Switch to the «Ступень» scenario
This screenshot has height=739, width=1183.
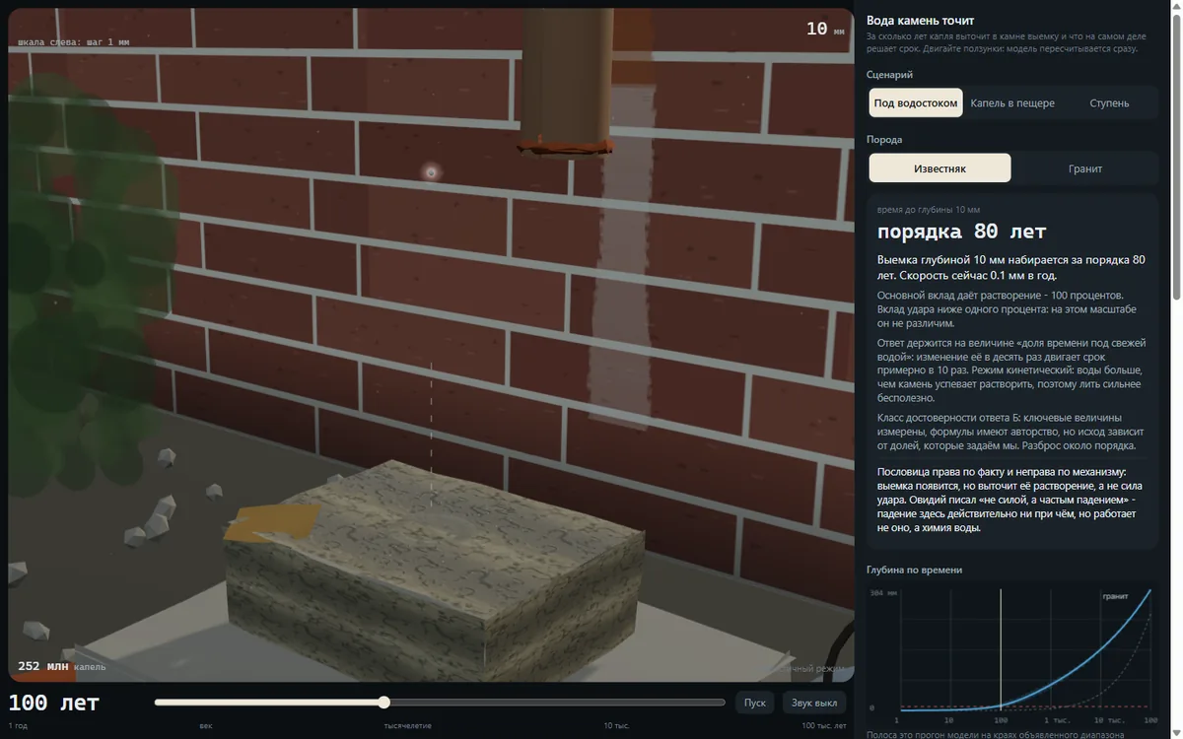(1109, 102)
